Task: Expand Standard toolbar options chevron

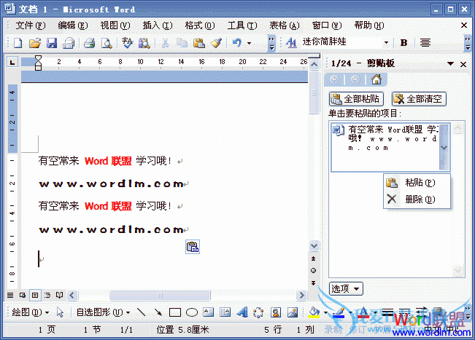Action: tap(271, 43)
